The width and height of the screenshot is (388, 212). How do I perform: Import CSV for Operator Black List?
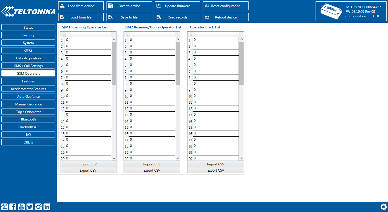click(216, 164)
